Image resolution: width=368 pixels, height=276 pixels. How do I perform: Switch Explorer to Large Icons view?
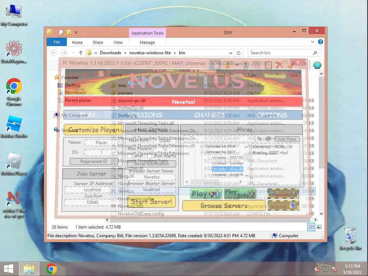click(319, 227)
